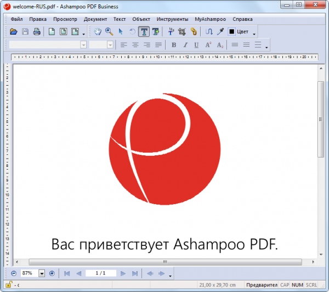
Task: Toggle underline text formatting
Action: [196, 45]
